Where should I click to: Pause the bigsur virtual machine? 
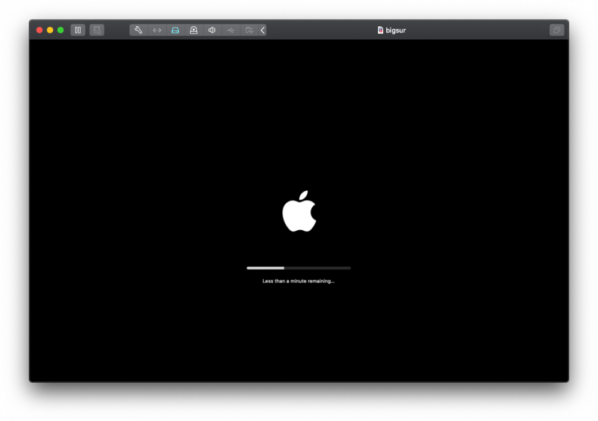point(78,30)
